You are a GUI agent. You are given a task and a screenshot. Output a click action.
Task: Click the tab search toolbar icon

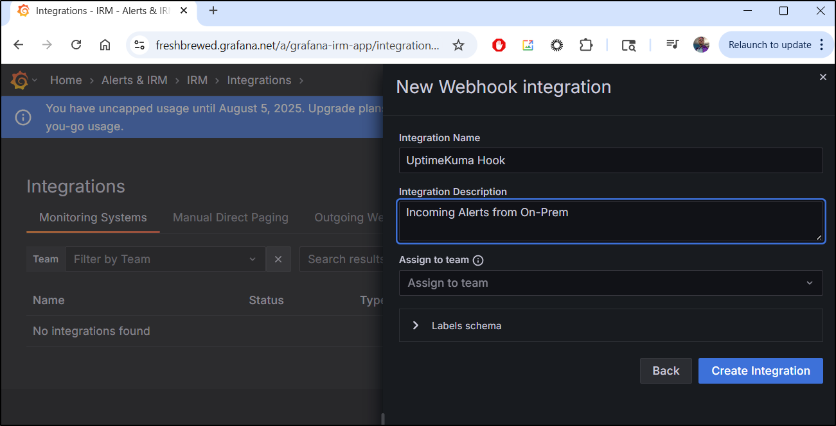(628, 45)
